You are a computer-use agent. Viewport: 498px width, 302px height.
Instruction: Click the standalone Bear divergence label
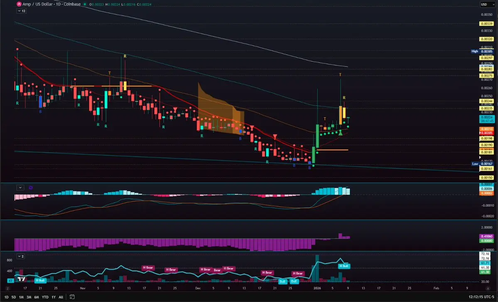[x=217, y=271]
